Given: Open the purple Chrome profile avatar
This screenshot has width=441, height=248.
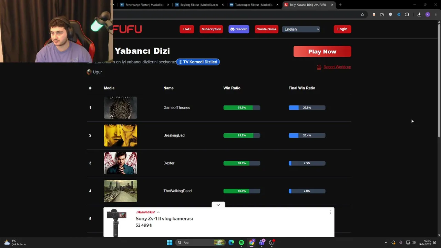Looking at the screenshot, I should (x=428, y=14).
